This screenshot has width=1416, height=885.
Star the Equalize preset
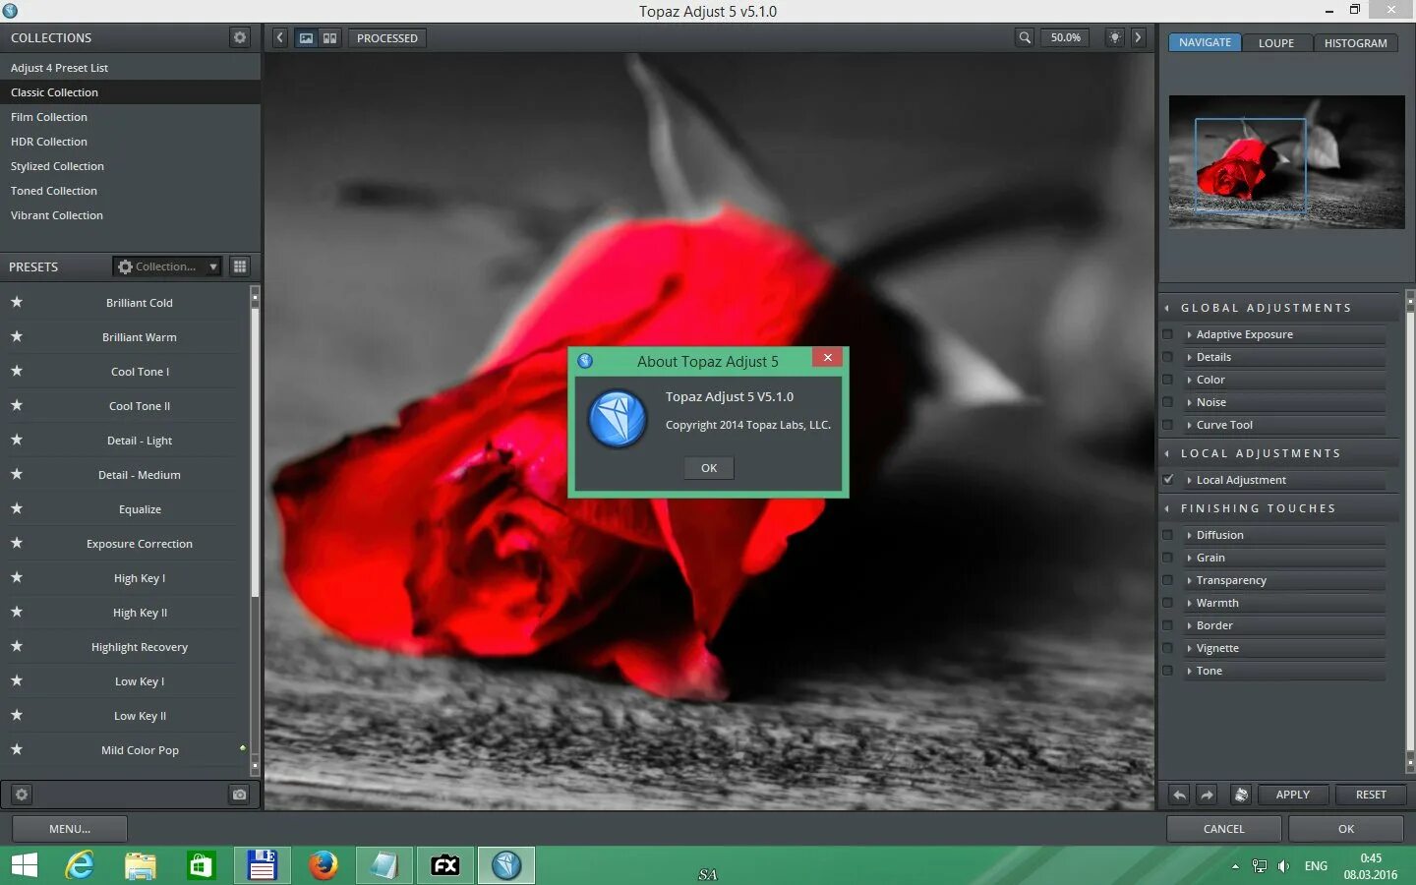point(17,508)
